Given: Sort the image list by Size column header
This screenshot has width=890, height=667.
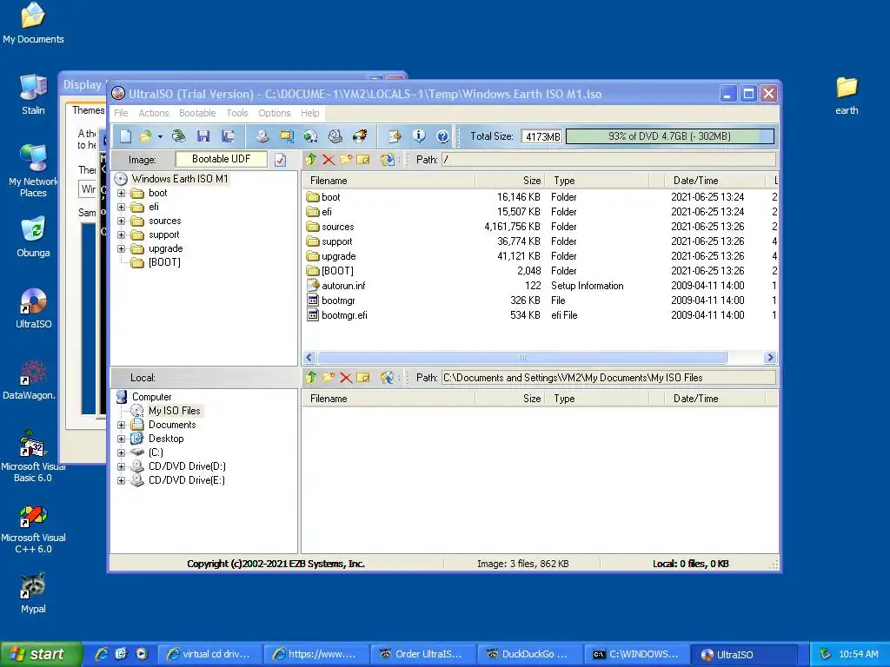Looking at the screenshot, I should pyautogui.click(x=509, y=181).
